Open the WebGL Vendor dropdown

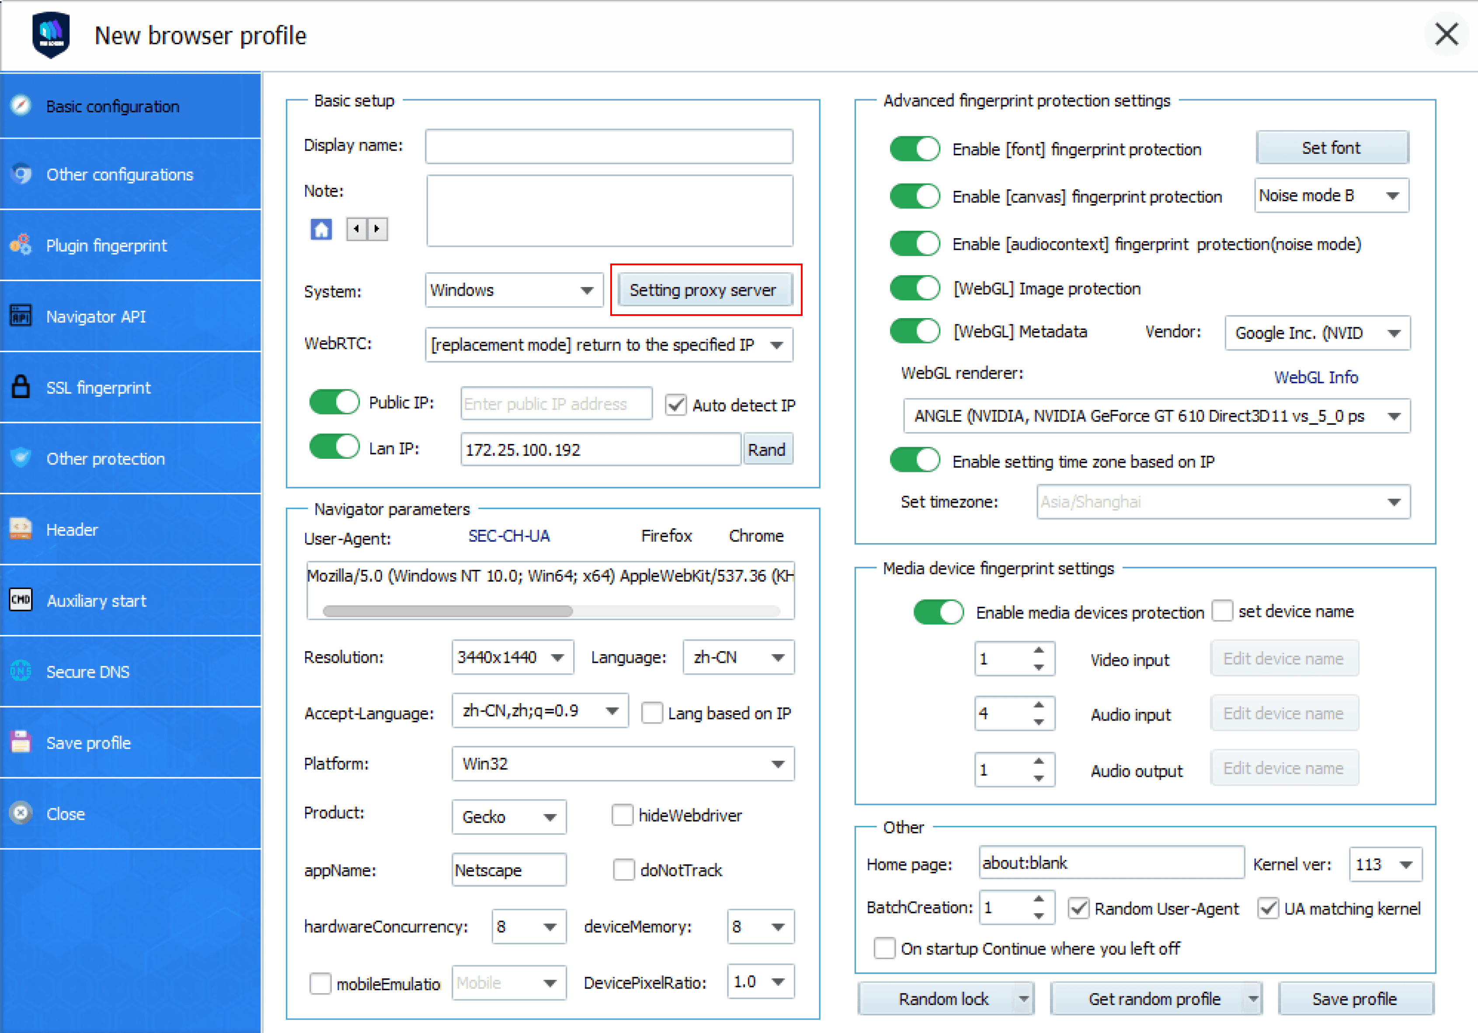[x=1316, y=333]
